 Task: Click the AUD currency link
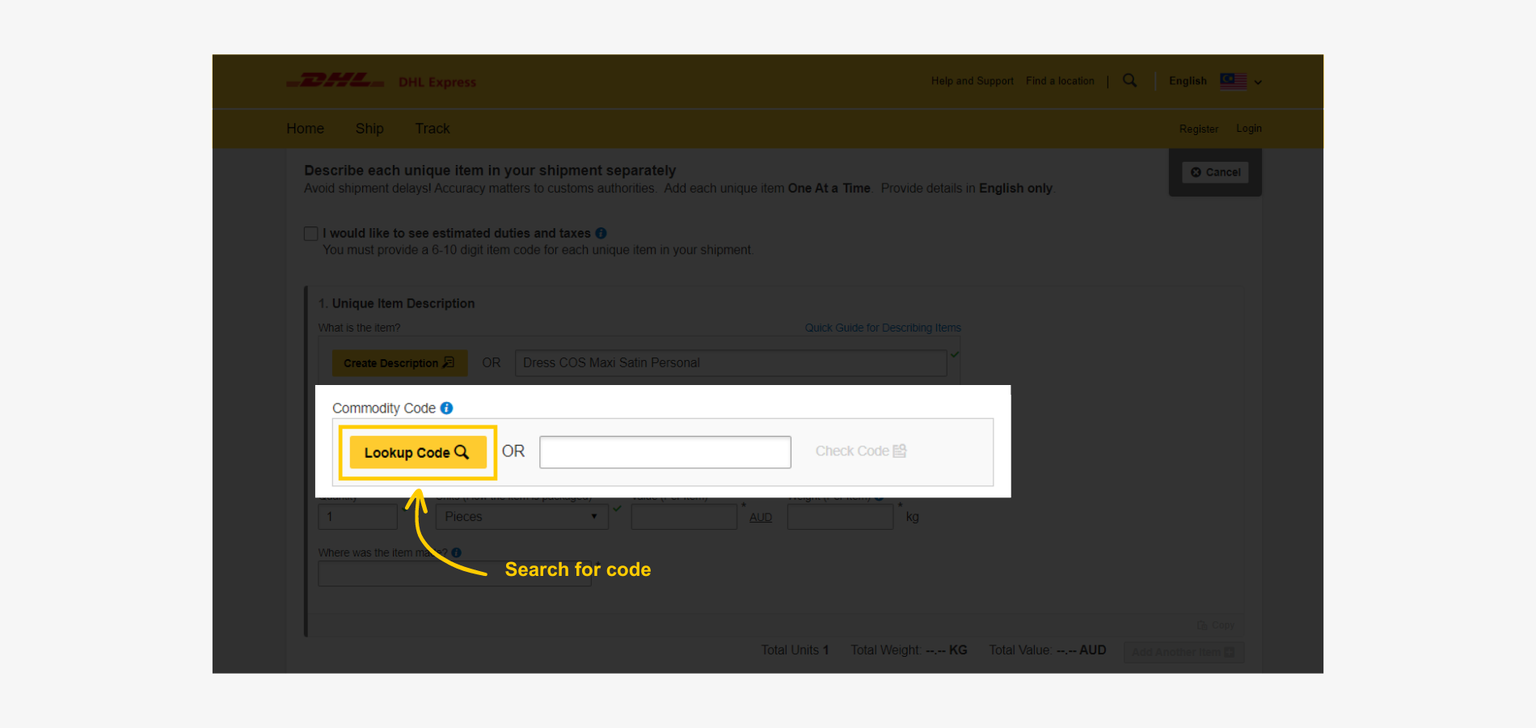coord(761,518)
